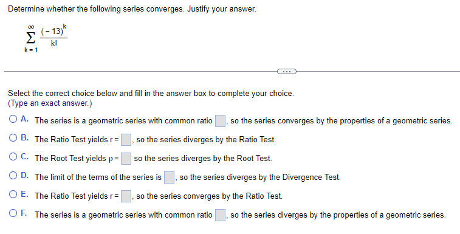Click the limit answer box in choice D
Viewport: 460px width, 234px height.
tap(170, 177)
